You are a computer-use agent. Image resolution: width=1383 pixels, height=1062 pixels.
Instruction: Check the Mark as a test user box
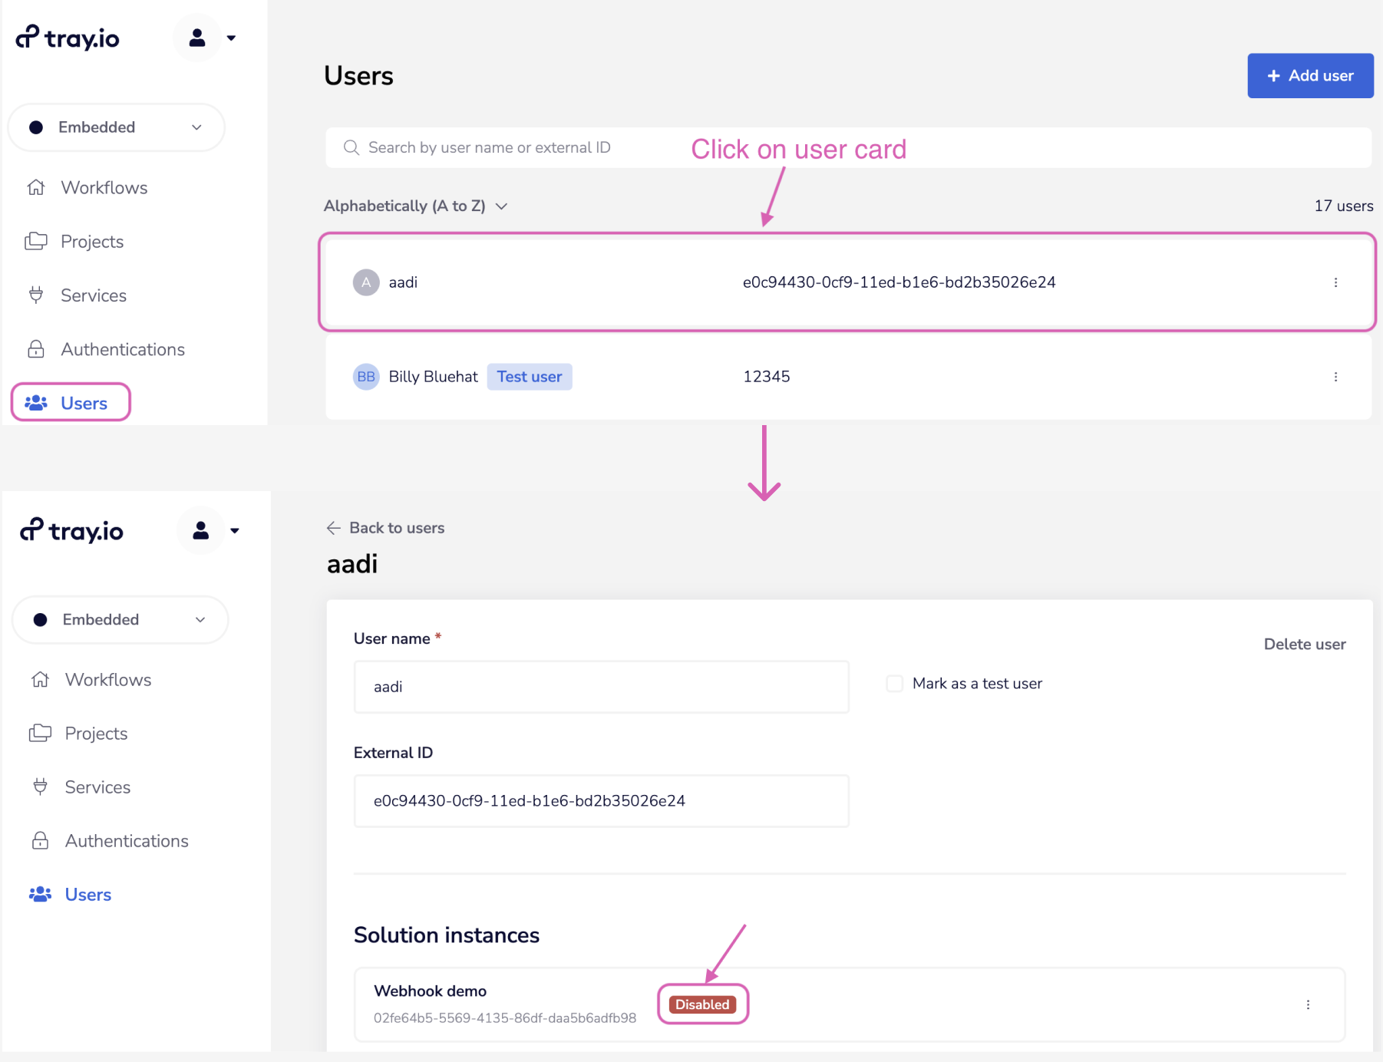point(895,684)
